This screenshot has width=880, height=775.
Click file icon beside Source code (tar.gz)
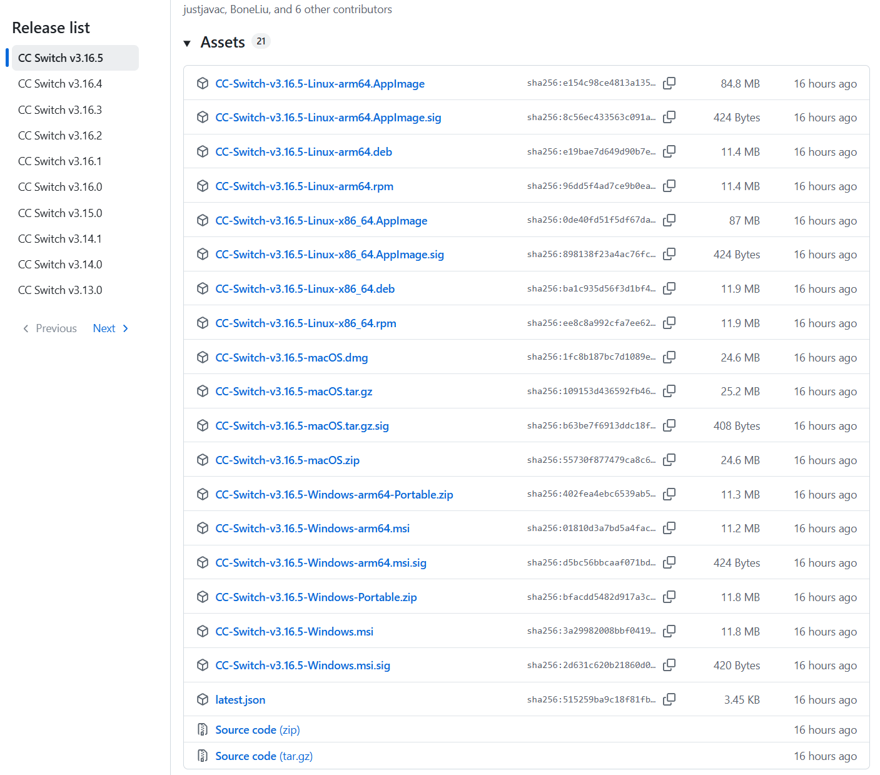(x=203, y=756)
